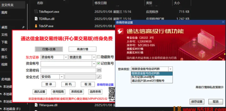
Task: Sort files by 类型 column header
Action: [149, 3]
